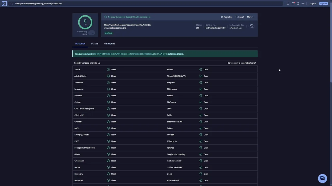Screen dimensions: 332x186
Task: Click the Clean result for GreenSnow
Action: tap(113, 161)
